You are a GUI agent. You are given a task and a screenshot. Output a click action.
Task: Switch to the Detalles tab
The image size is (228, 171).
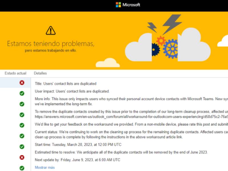point(40,73)
